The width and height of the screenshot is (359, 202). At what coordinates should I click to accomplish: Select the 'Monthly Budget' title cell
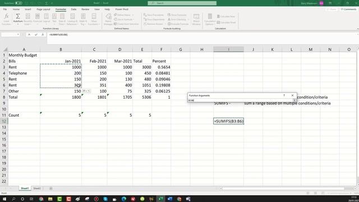click(x=24, y=55)
